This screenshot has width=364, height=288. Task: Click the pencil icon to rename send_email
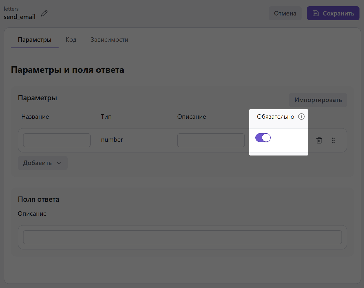(x=44, y=13)
